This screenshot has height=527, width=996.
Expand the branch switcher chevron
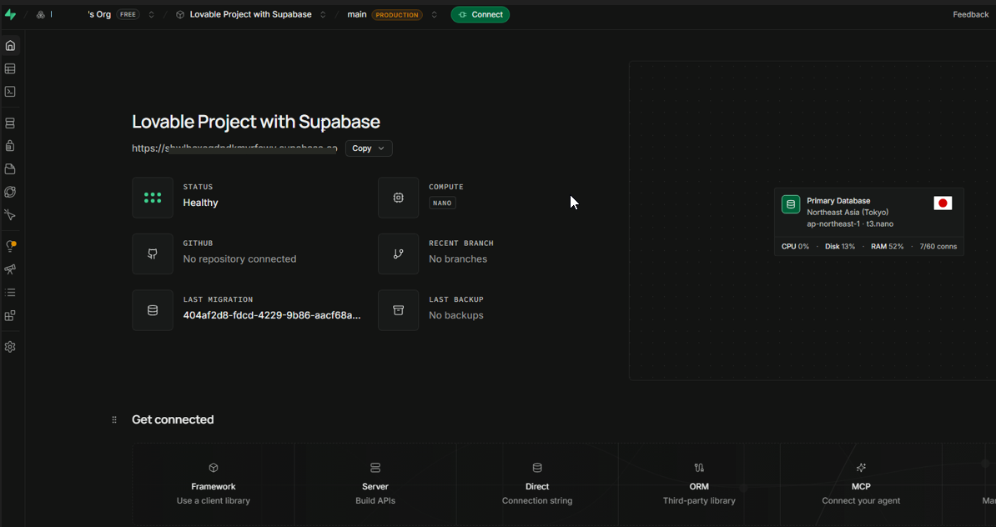point(434,15)
